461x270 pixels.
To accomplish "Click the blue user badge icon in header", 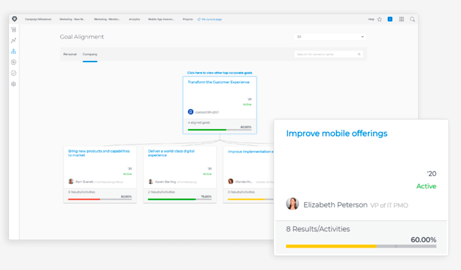I will (x=390, y=19).
